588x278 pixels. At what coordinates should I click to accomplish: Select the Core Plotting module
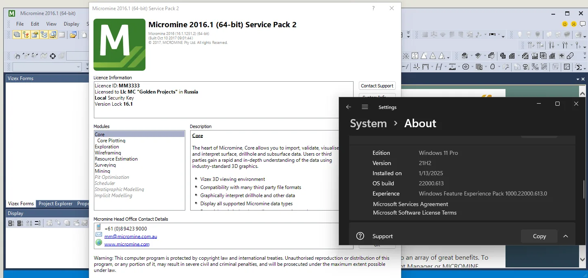111,141
